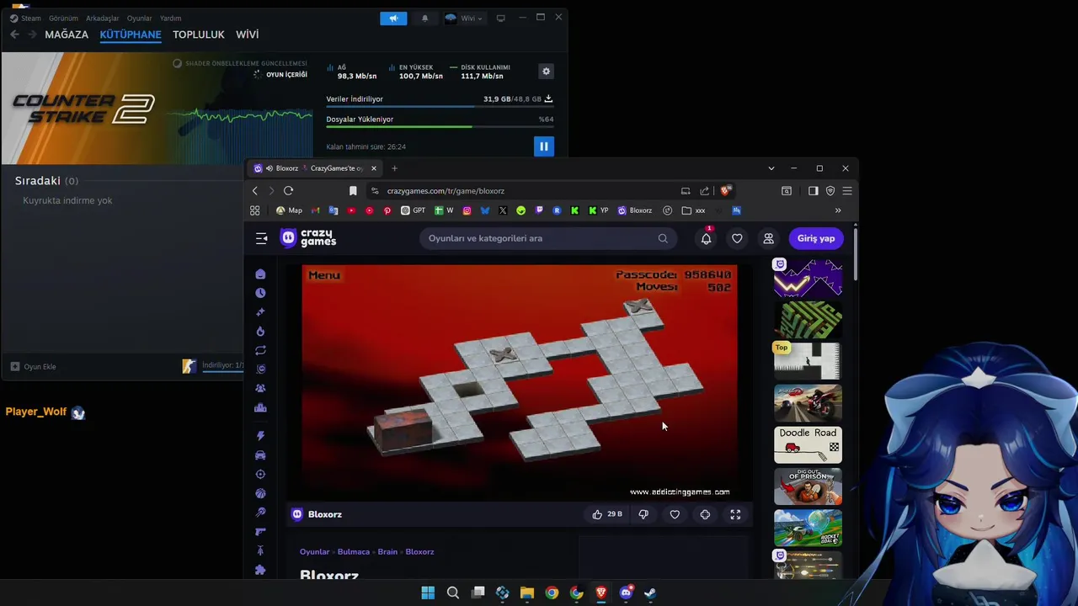
Task: Pause the Counter-Strike 2 download in Steam
Action: pos(543,146)
